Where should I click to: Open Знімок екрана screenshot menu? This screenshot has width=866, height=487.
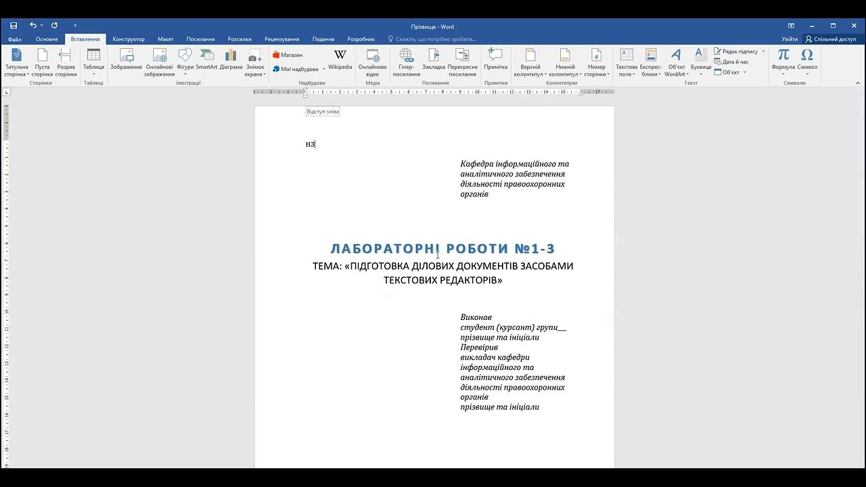pyautogui.click(x=255, y=63)
